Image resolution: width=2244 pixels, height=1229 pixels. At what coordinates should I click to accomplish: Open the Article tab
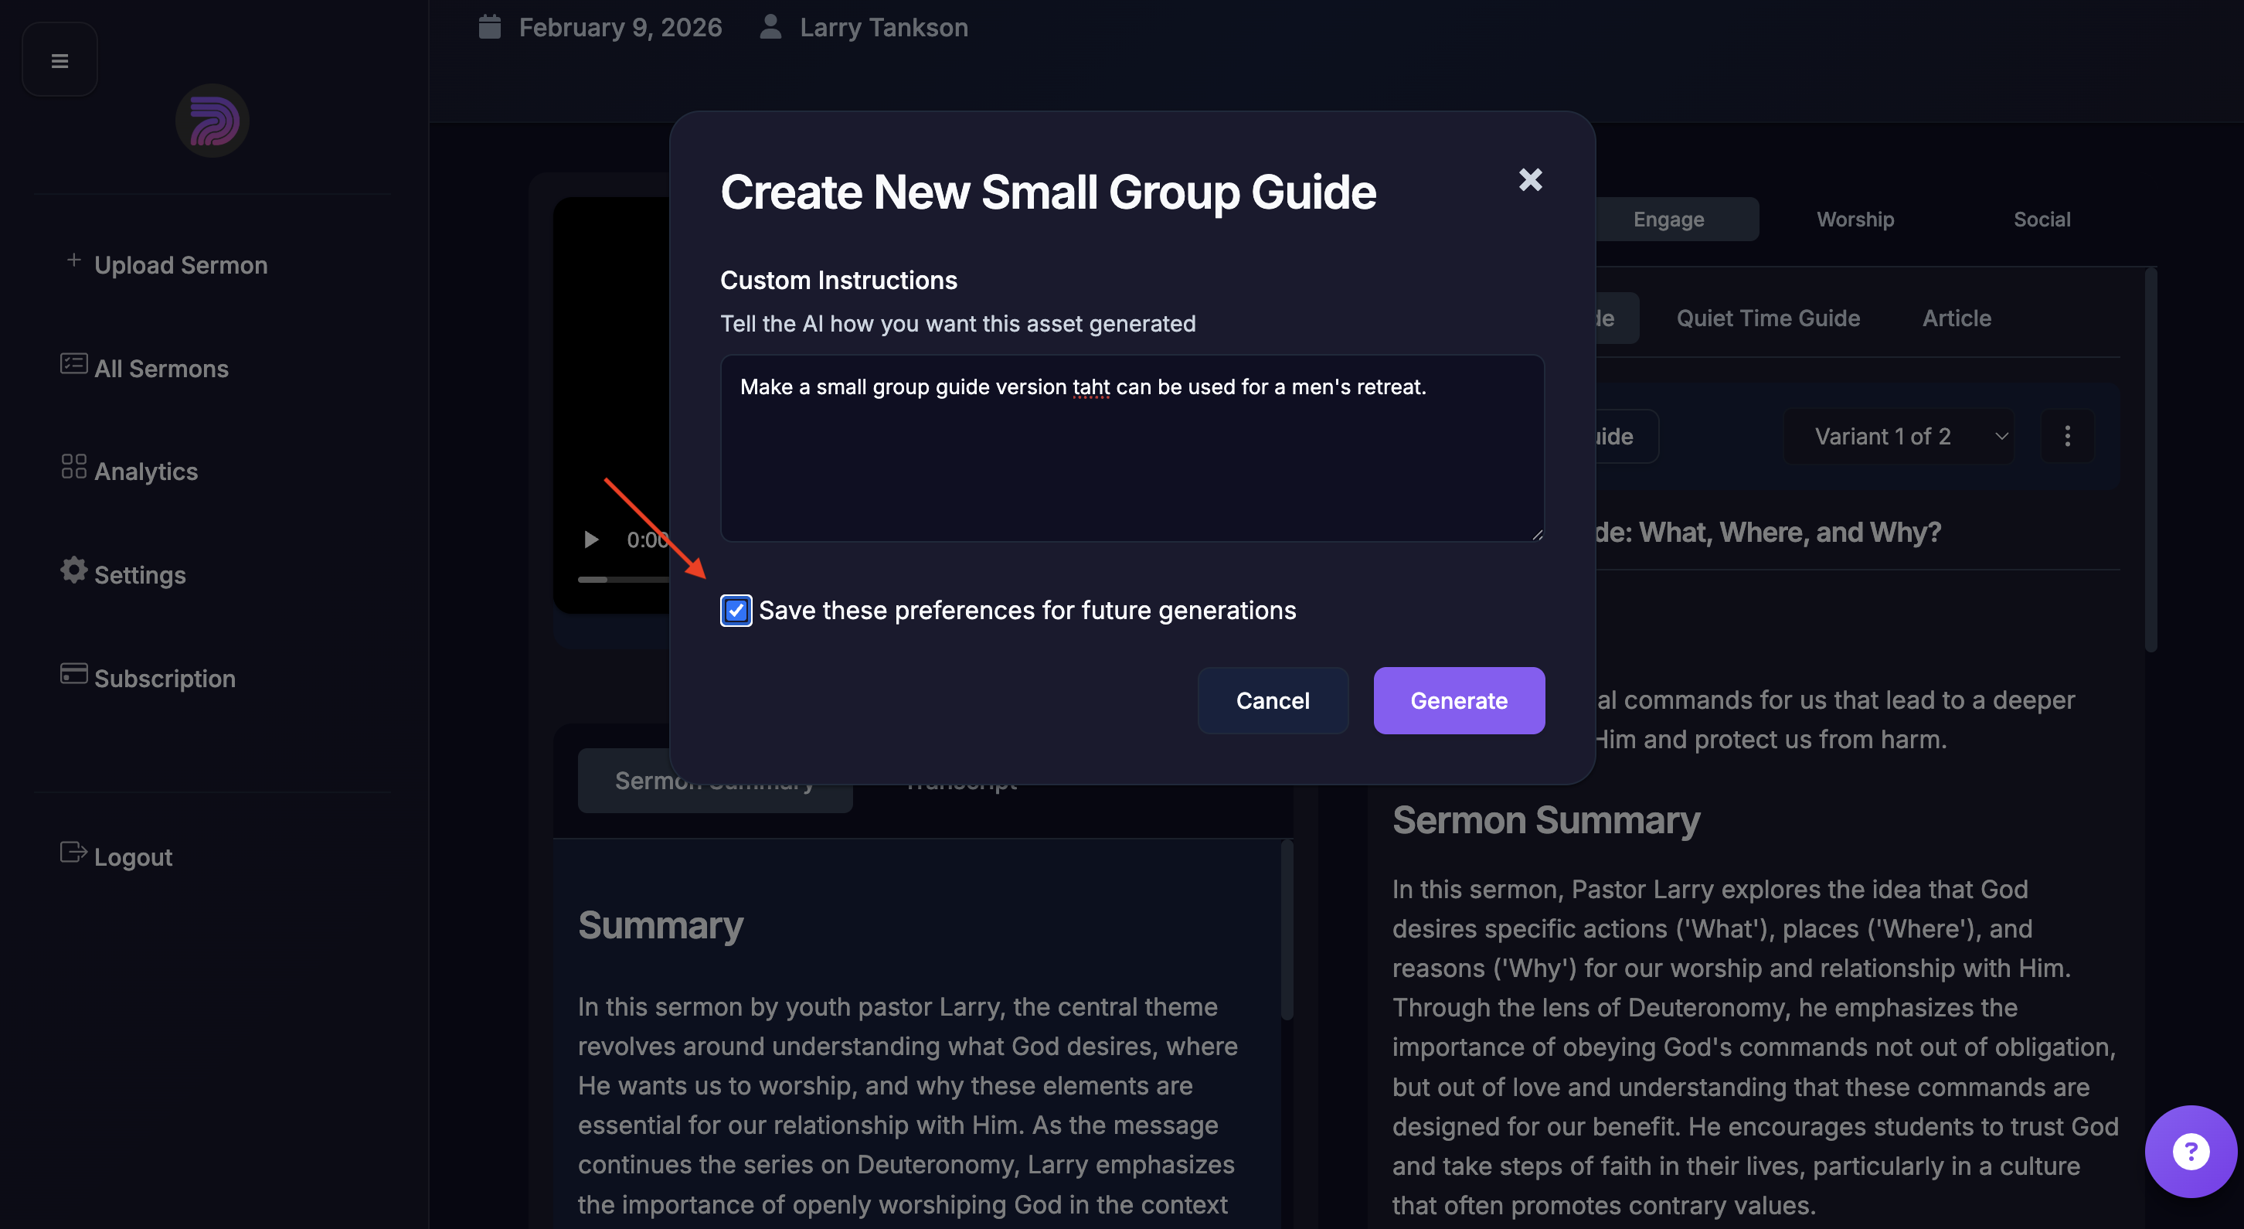[1957, 318]
